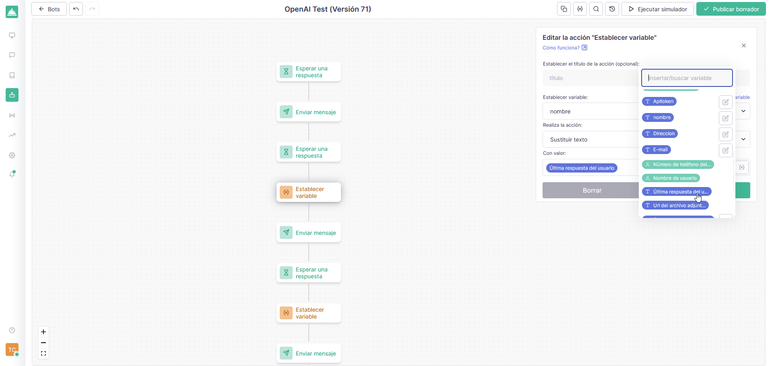Select the third Esperar una respuesta node
The image size is (772, 366).
pos(309,273)
